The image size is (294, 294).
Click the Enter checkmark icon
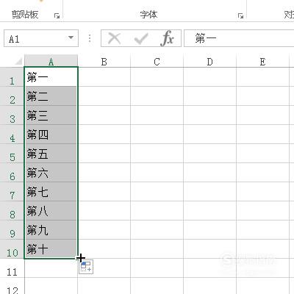point(141,38)
